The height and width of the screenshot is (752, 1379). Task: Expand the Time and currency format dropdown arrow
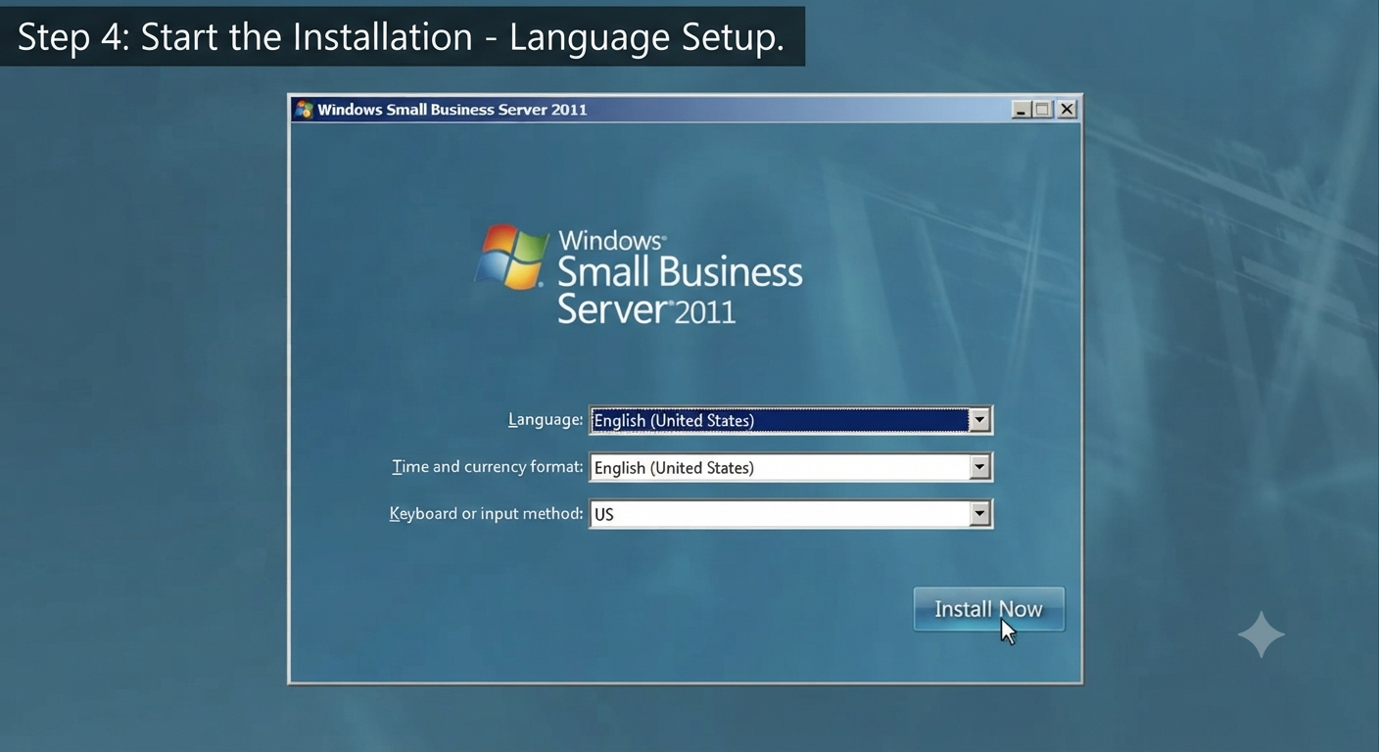click(979, 467)
